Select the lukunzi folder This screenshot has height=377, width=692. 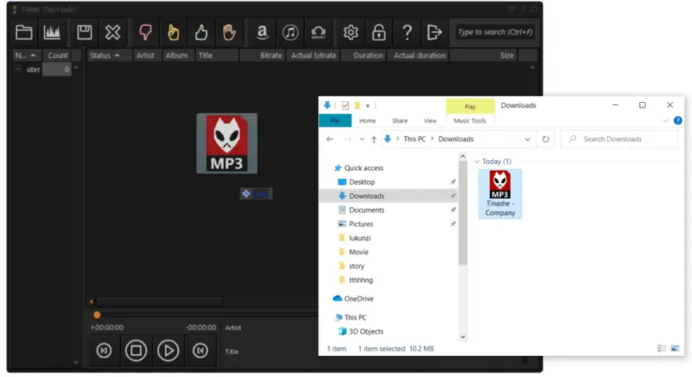[359, 238]
